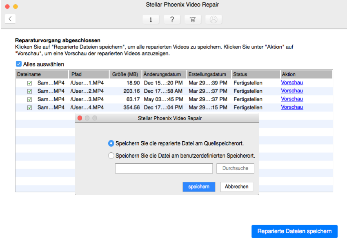
Task: Minimize main window with yellow button
Action: pos(16,7)
